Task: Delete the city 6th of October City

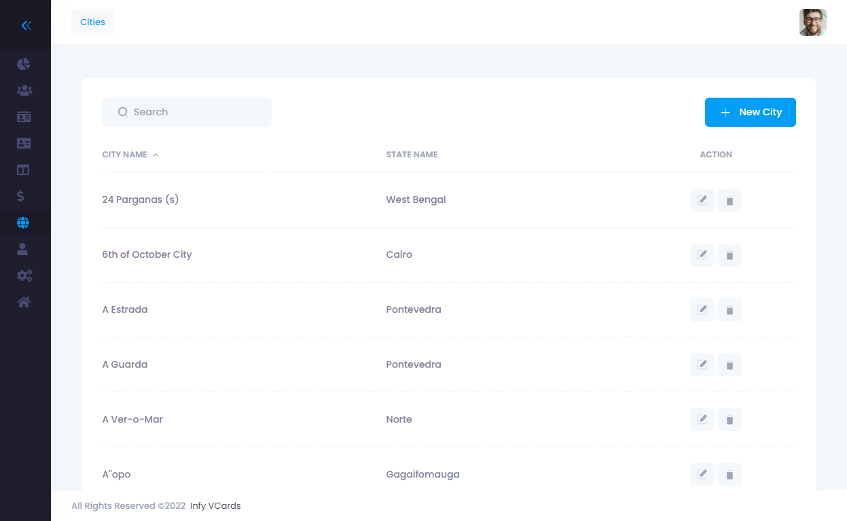Action: click(729, 254)
